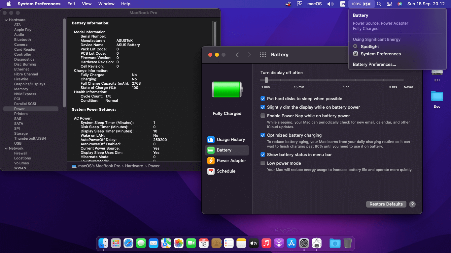
Task: Open Calendar showing 18 in Dock
Action: [204, 243]
